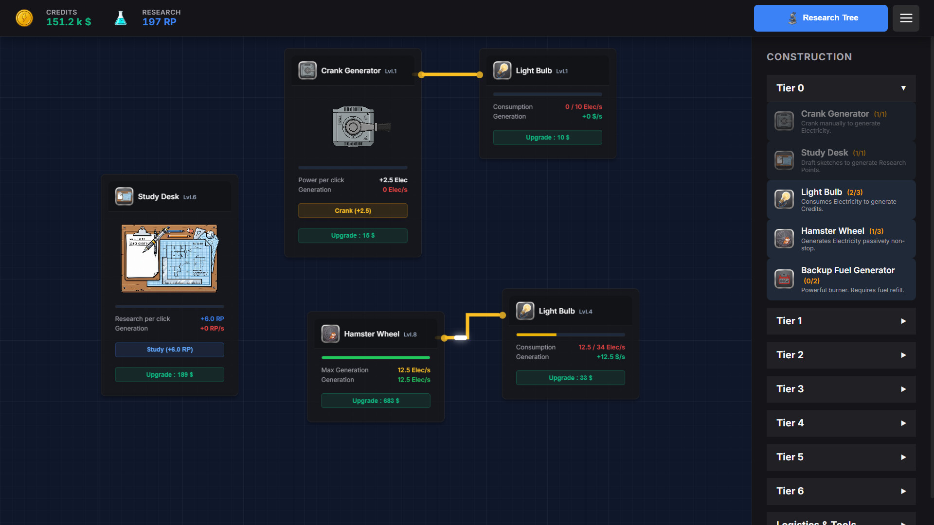The image size is (934, 525).
Task: Click the study desk blueprint illustration
Action: click(x=169, y=258)
